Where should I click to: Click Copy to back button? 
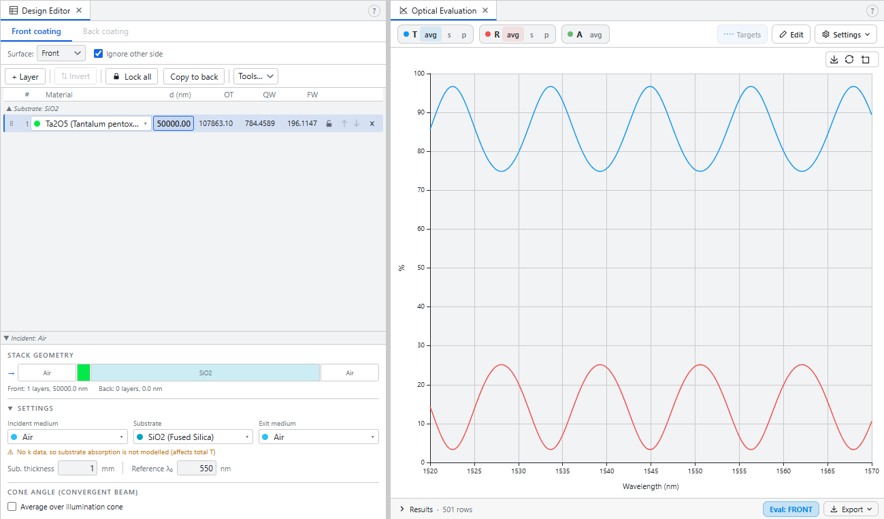point(194,76)
